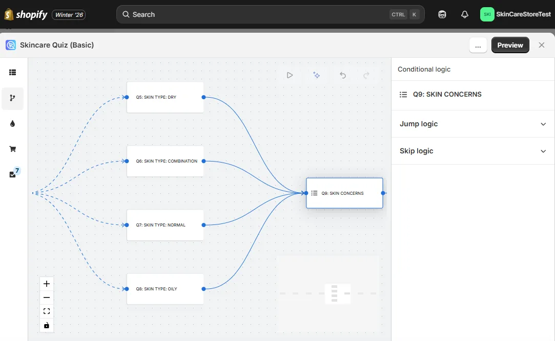Image resolution: width=555 pixels, height=341 pixels.
Task: Click the Skip logic chevron arrow
Action: point(543,151)
